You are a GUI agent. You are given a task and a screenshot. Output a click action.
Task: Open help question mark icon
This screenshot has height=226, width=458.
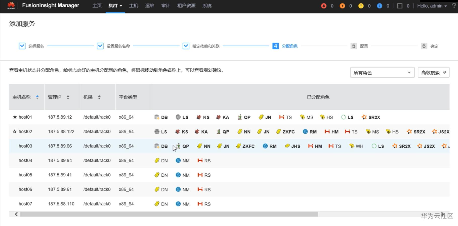coord(454,6)
